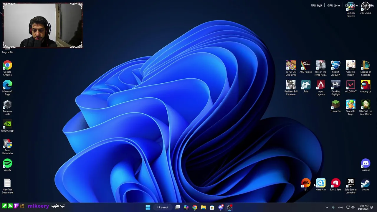Click the microphone tray icon

(x=333, y=207)
